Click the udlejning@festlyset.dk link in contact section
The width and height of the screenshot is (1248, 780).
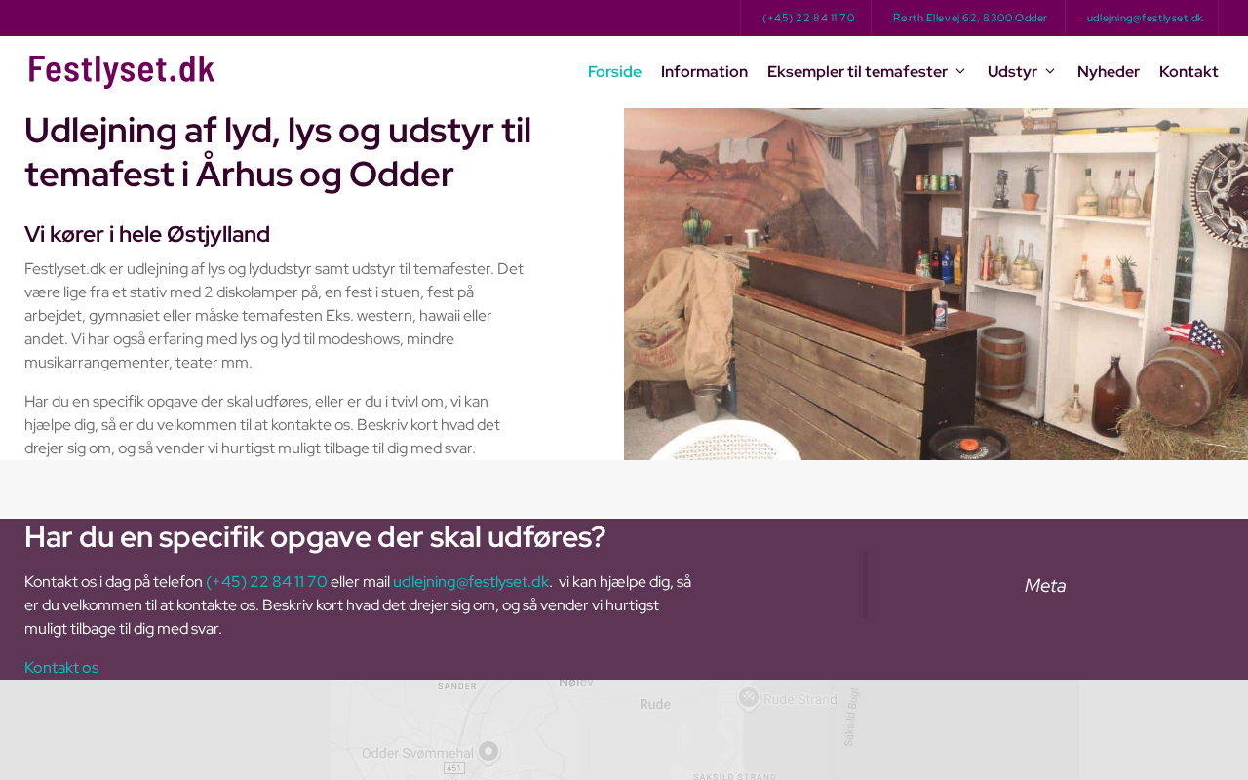click(x=471, y=582)
